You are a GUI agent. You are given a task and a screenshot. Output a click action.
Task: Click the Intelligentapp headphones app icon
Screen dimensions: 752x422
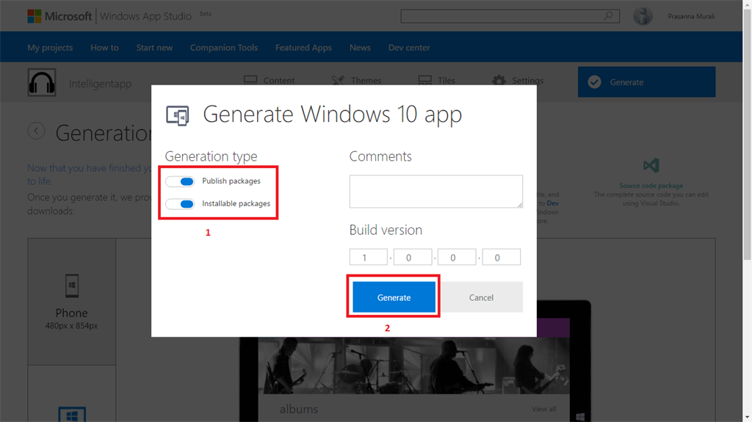pyautogui.click(x=42, y=82)
